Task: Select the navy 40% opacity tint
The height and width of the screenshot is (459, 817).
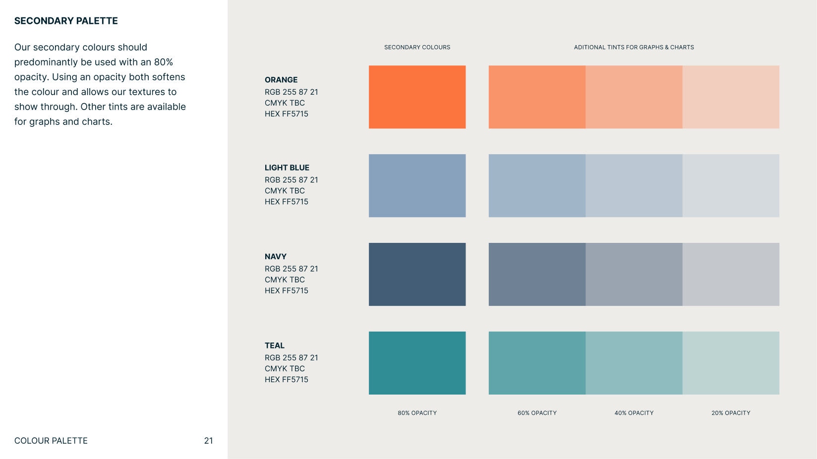Action: tap(634, 274)
